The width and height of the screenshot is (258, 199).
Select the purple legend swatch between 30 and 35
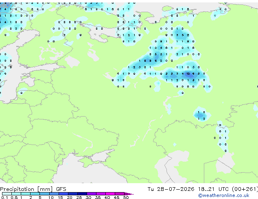coord(91,194)
